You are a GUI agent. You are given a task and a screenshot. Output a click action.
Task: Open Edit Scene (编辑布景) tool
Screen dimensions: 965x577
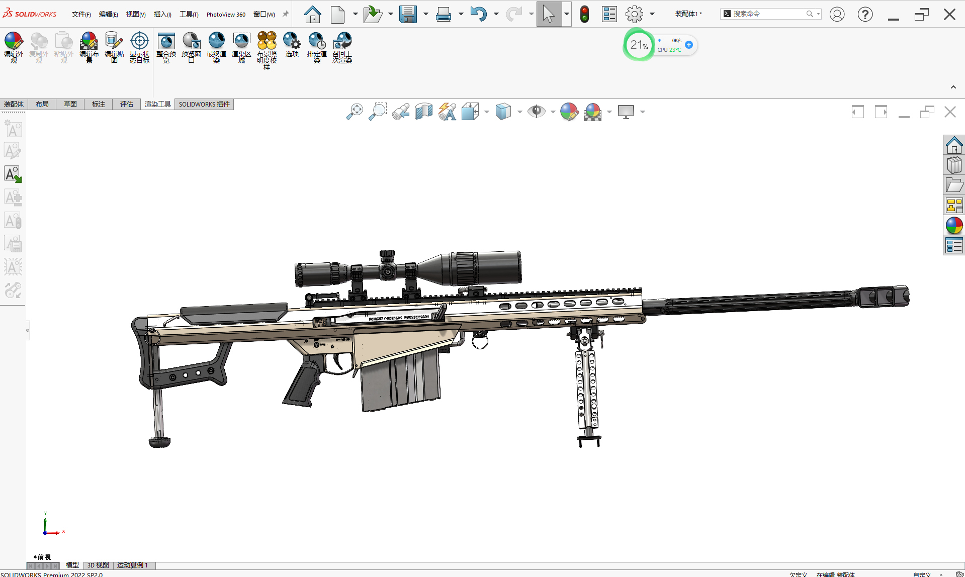point(89,48)
